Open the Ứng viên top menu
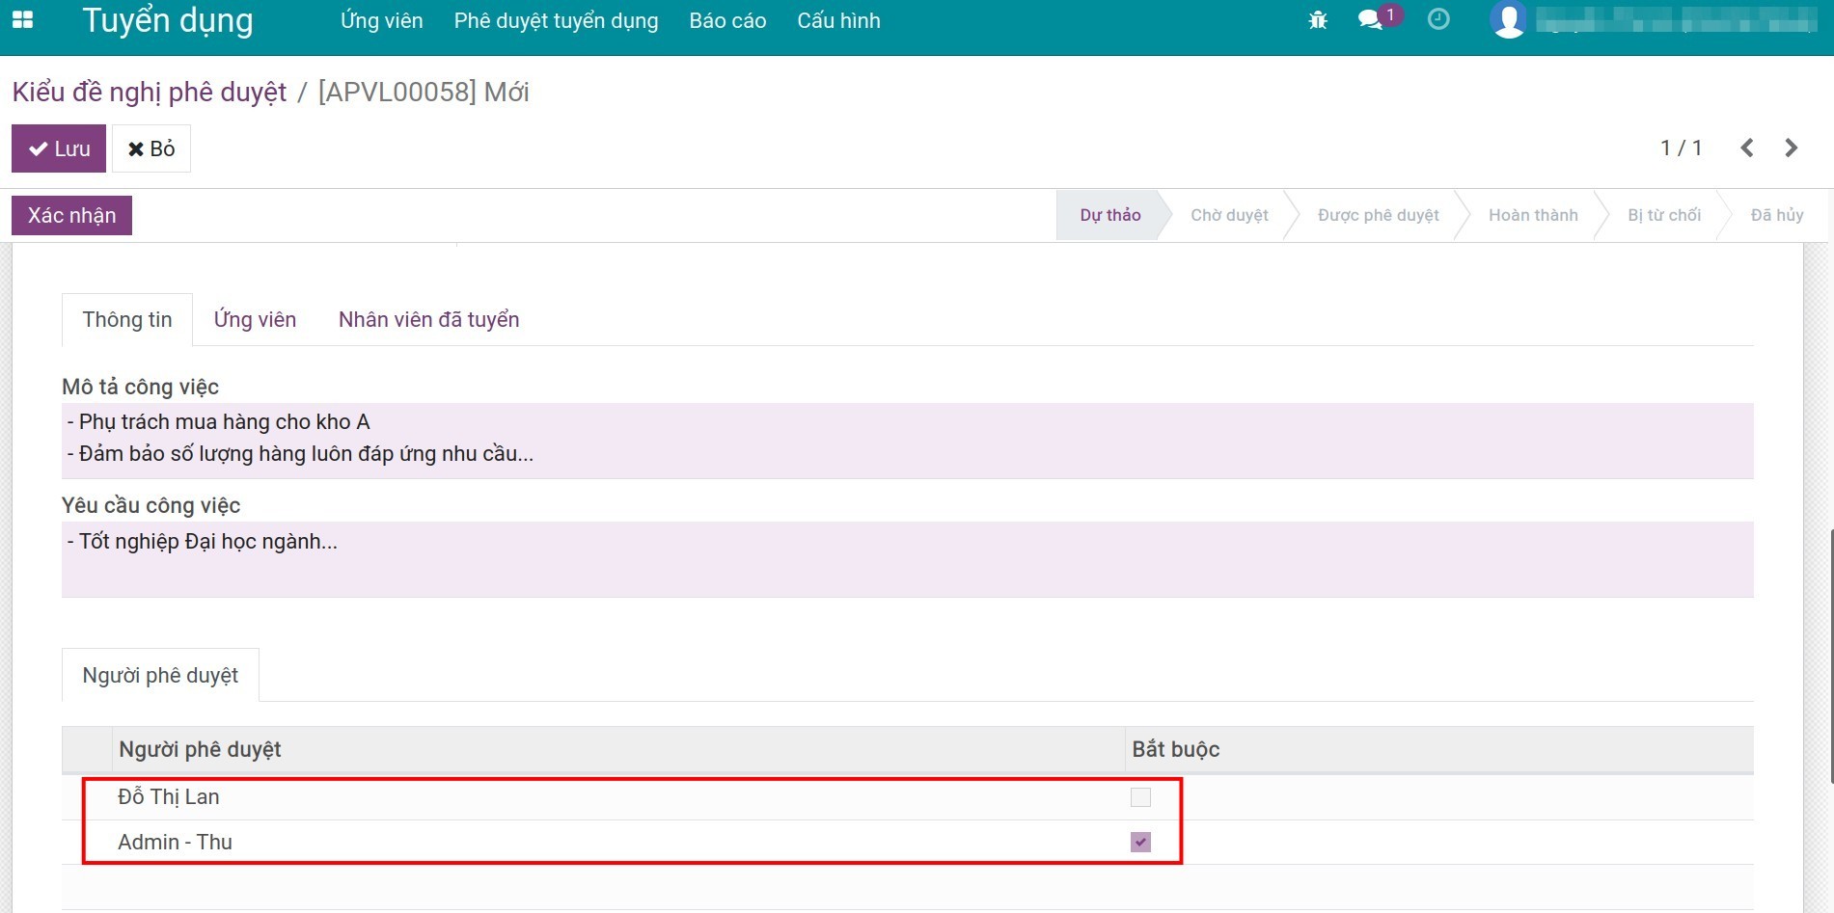1834x913 pixels. 381,21
